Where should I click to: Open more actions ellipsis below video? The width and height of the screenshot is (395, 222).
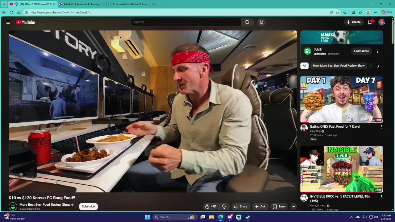click(293, 207)
